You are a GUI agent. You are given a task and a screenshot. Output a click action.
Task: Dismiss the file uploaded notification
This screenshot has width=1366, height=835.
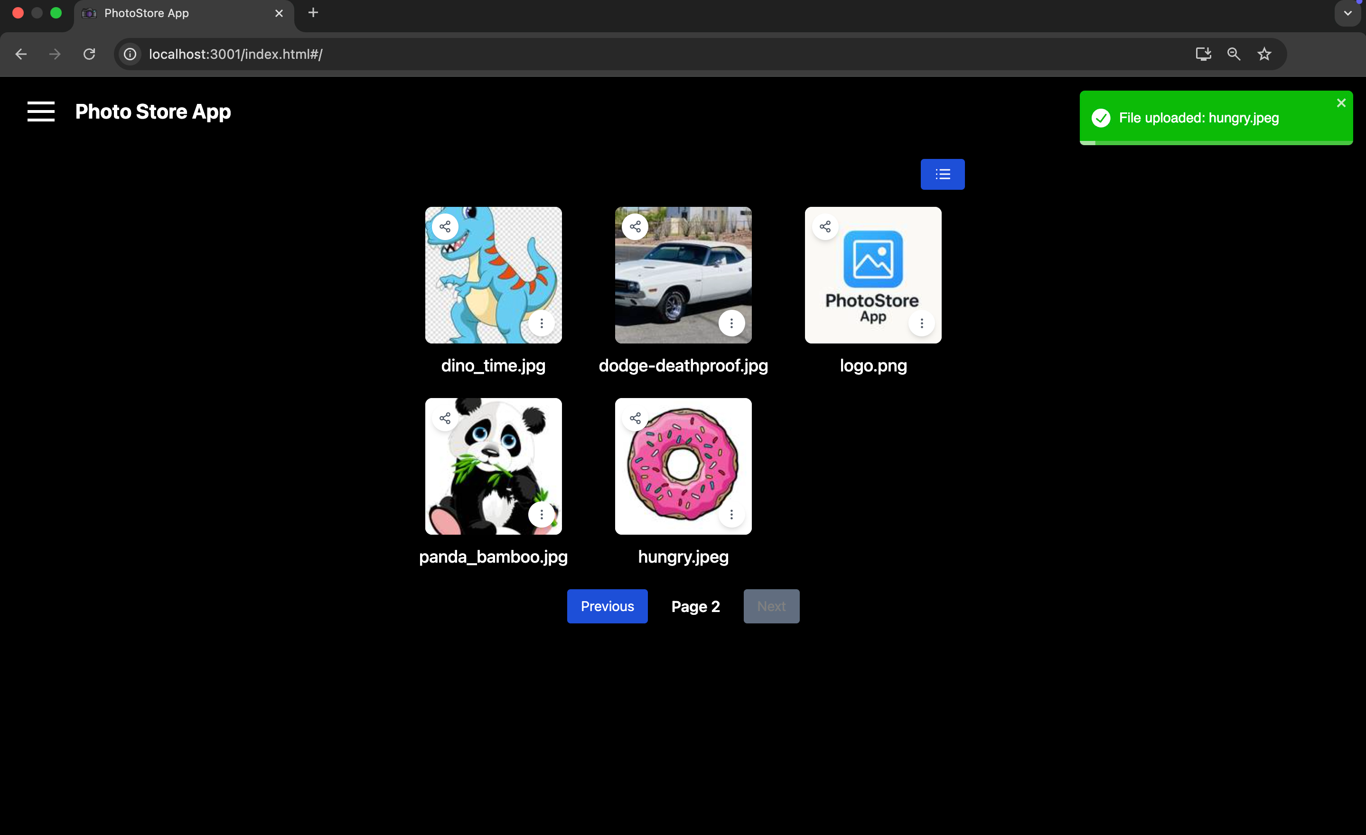(x=1340, y=103)
